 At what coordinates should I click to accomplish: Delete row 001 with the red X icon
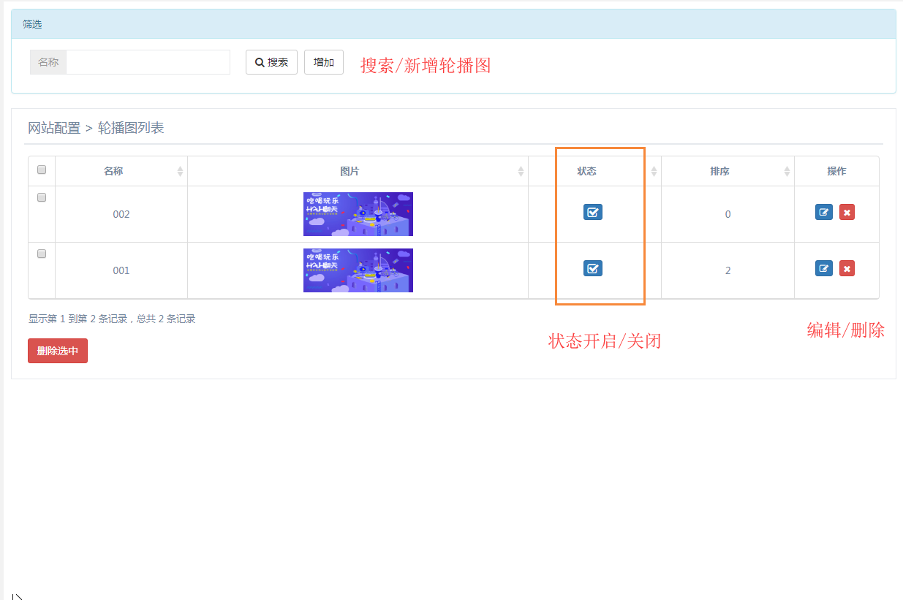(847, 268)
